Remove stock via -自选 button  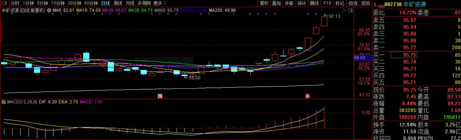click(x=353, y=3)
